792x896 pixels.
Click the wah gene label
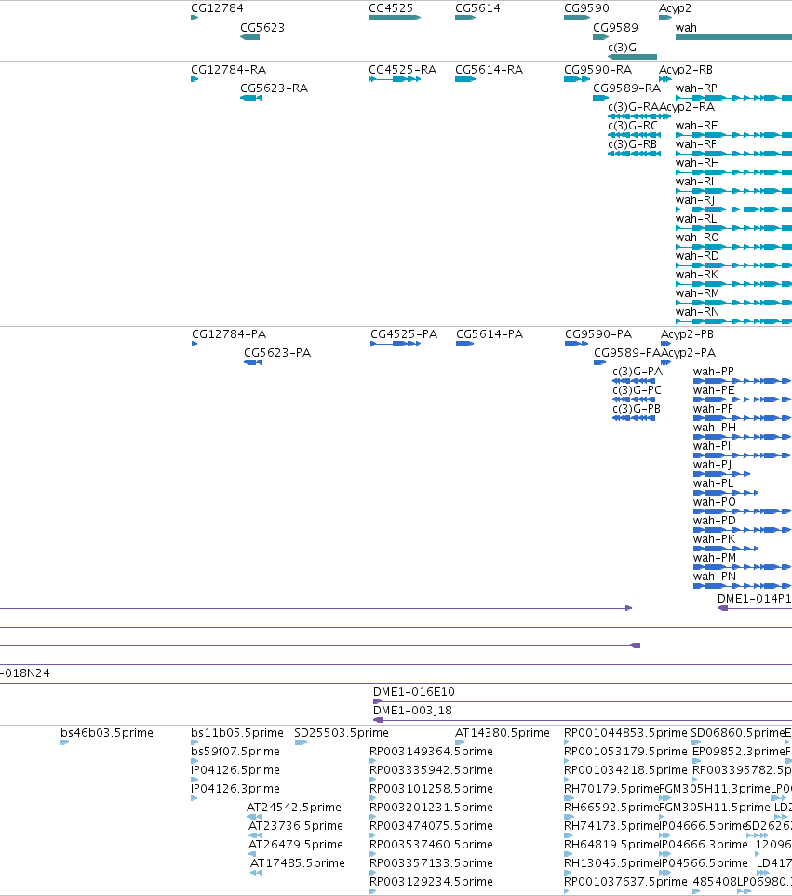[686, 27]
